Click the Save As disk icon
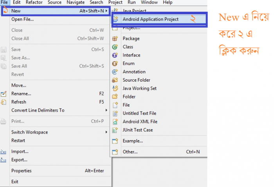The image size is (274, 187). click(x=4, y=58)
